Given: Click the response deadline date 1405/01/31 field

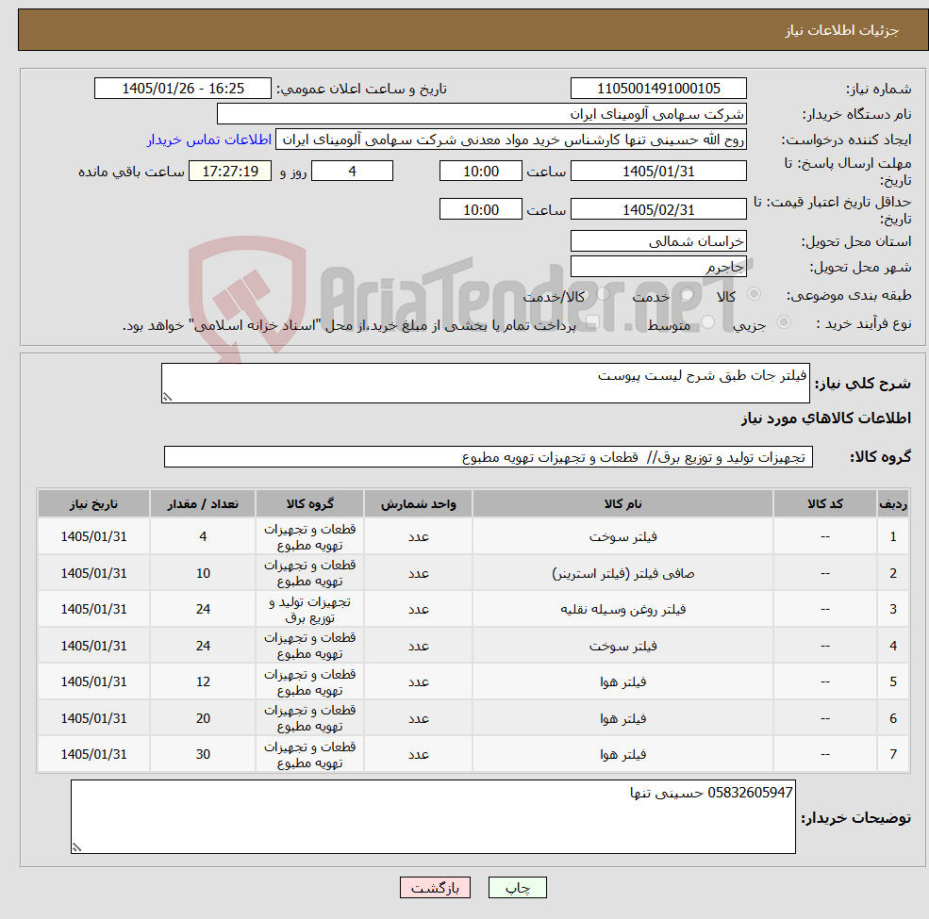Looking at the screenshot, I should click(x=658, y=172).
